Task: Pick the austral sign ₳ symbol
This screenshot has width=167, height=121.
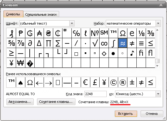Action: click(x=39, y=33)
